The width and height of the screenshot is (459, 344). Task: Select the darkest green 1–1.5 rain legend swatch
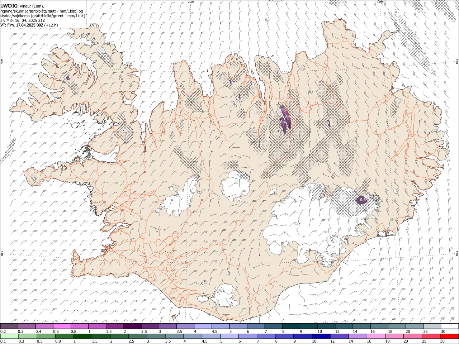click(83, 336)
